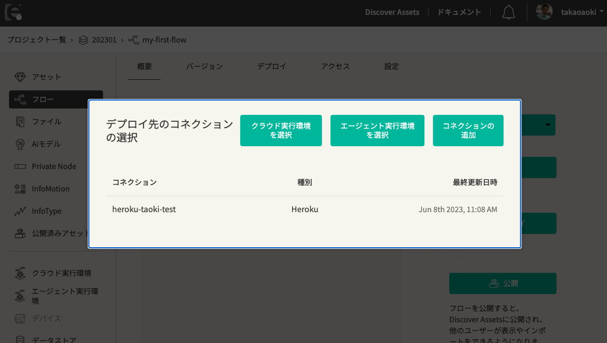Open the InfoMotion panel icon
Image resolution: width=607 pixels, height=343 pixels.
[x=20, y=188]
